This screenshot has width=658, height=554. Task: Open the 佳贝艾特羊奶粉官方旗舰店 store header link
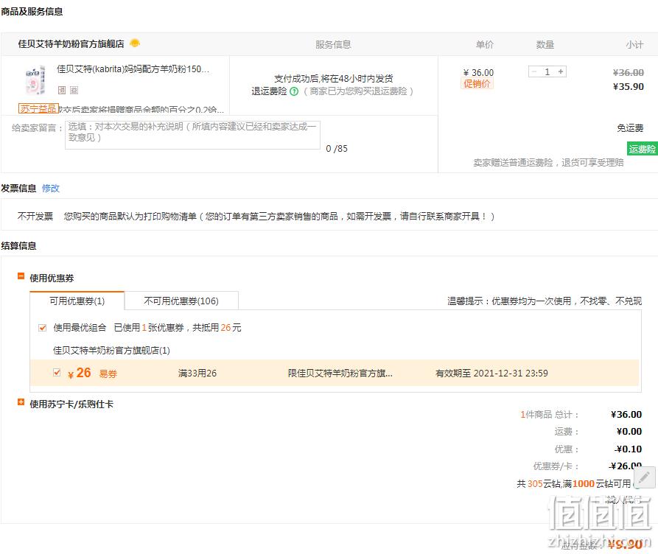coord(71,43)
